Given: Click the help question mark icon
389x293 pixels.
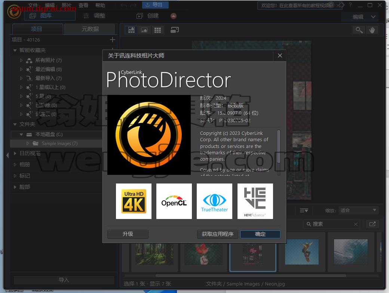Looking at the screenshot, I should pyautogui.click(x=350, y=5).
